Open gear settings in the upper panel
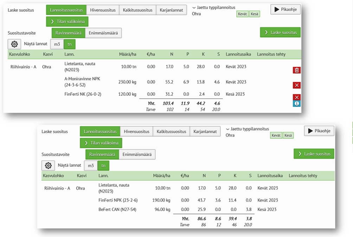Image resolution: width=353 pixels, height=237 pixels. click(14, 44)
